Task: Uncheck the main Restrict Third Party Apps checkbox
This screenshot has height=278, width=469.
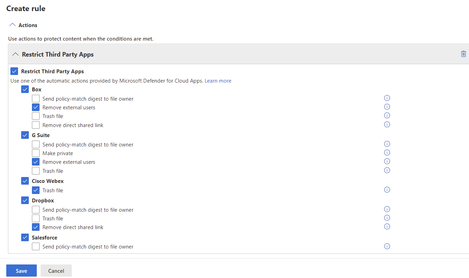Action: [x=14, y=71]
